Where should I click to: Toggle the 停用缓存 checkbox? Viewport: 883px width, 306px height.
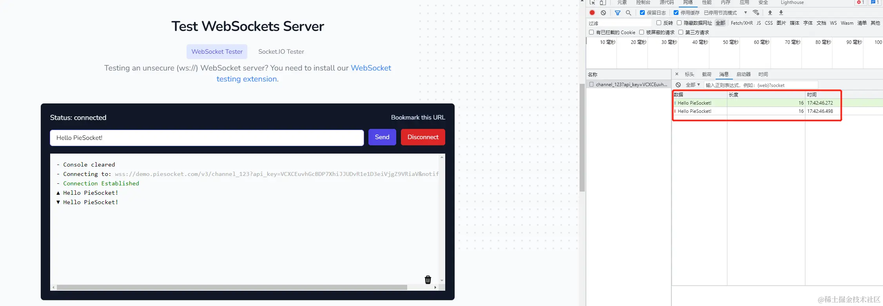pos(676,13)
